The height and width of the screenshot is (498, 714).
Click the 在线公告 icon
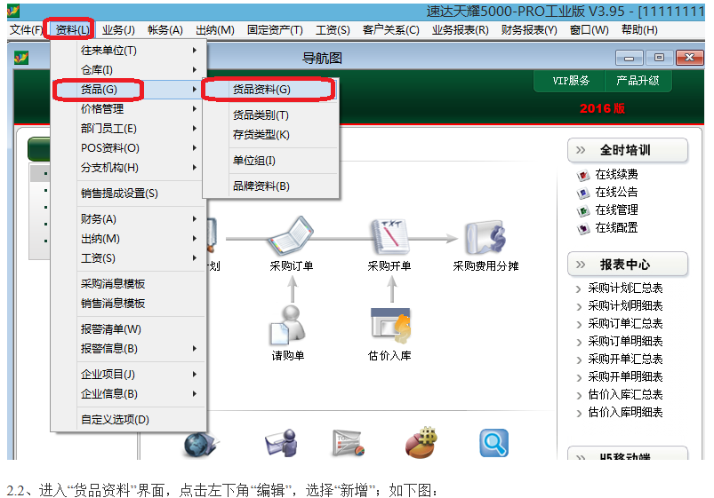point(583,193)
